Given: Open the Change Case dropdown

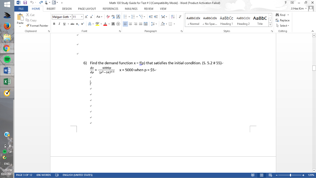Looking at the screenshot, I should [x=99, y=17].
